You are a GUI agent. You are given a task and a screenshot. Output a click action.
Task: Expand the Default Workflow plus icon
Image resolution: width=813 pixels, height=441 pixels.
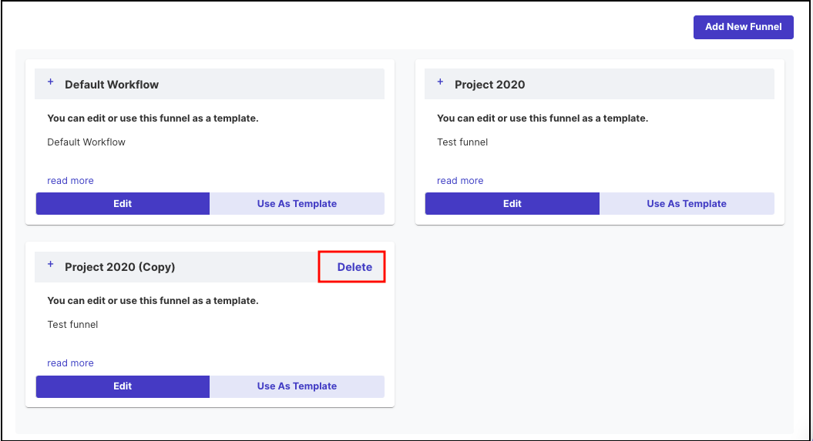click(50, 82)
